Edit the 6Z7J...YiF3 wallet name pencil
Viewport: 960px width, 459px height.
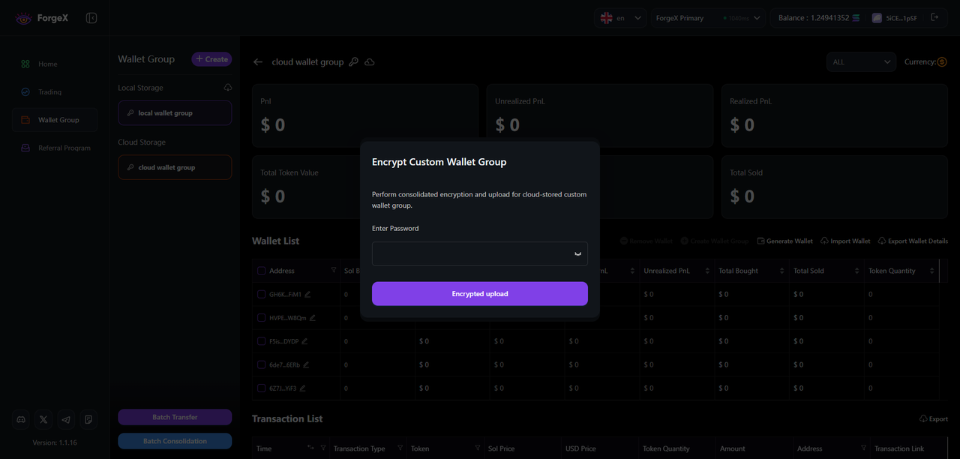(x=302, y=388)
